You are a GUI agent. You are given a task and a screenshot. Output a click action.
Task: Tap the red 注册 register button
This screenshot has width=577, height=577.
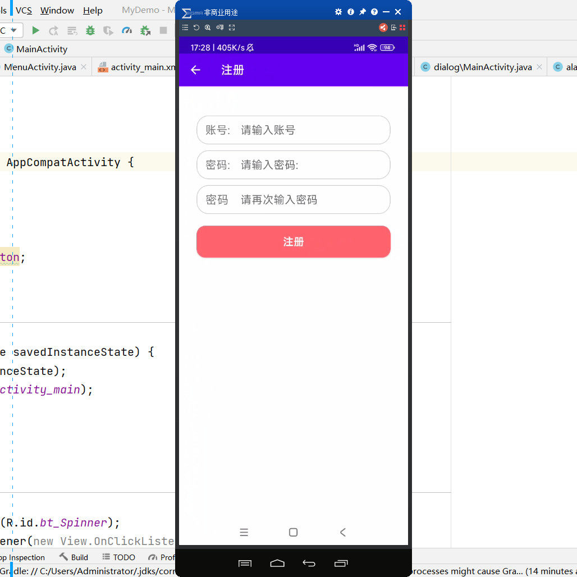[x=293, y=241]
